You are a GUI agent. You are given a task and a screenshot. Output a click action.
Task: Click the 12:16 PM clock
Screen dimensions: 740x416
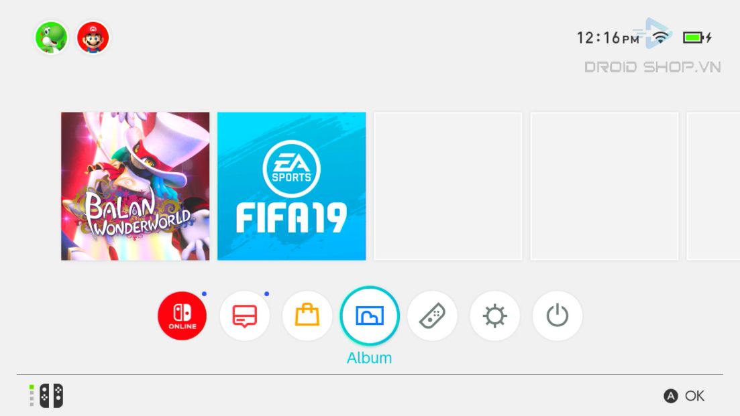point(608,38)
